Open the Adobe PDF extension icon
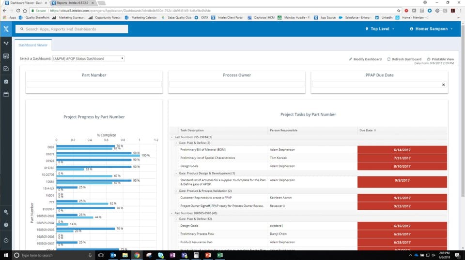Viewport: 465px width, 260px height. 453,11
